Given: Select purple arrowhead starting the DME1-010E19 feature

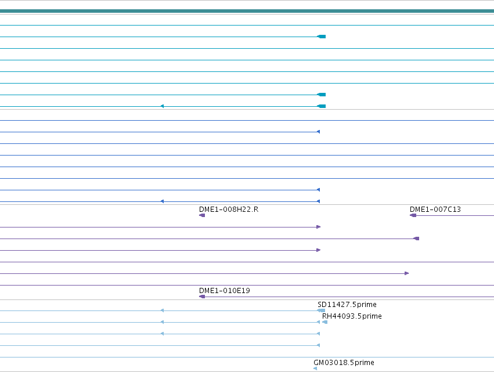Looking at the screenshot, I should click(x=202, y=297).
